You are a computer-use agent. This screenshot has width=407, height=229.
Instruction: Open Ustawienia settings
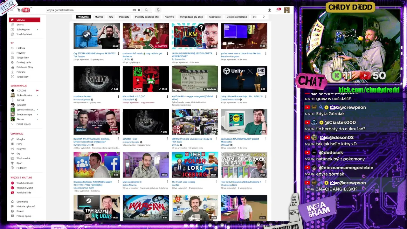coord(24,202)
